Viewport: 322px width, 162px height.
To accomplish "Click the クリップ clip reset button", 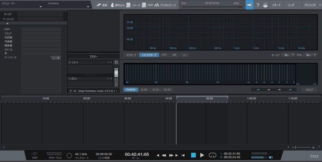I will (x=309, y=89).
